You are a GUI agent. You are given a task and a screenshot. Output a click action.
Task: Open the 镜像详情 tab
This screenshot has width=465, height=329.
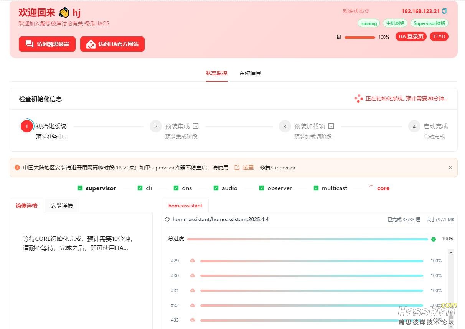coord(27,206)
